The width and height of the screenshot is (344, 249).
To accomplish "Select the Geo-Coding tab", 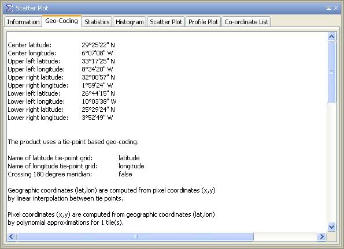I will tap(62, 21).
